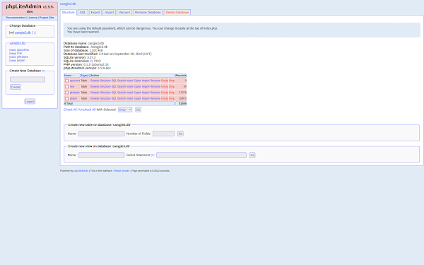Tick the checkbox for table goucima

click(67, 81)
